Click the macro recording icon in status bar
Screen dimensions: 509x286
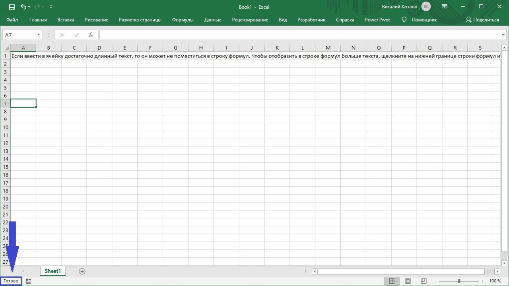click(29, 281)
